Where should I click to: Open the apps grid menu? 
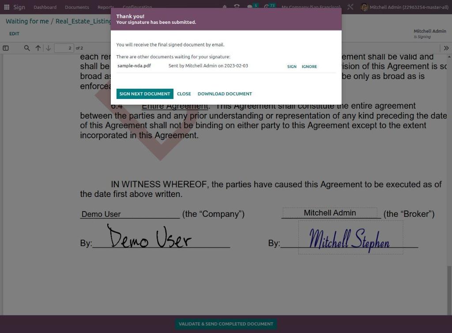point(6,7)
